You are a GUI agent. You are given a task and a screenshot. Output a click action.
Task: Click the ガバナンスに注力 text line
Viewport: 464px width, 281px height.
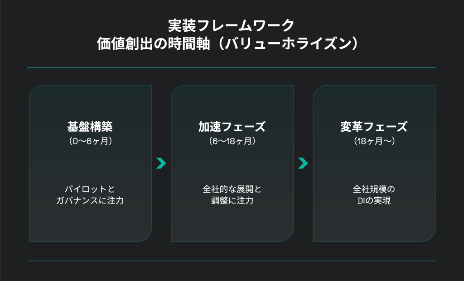coord(90,200)
